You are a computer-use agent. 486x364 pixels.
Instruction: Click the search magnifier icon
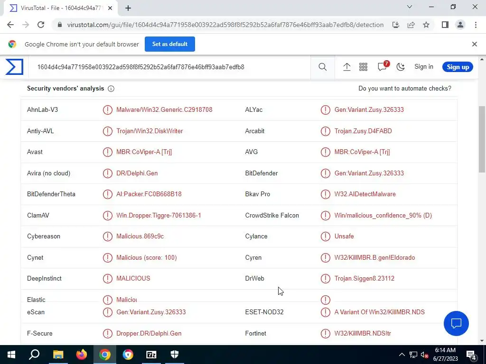tap(322, 67)
